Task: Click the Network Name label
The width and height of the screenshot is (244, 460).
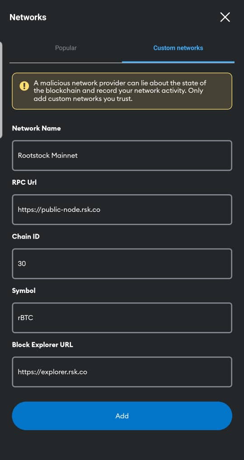Action: pos(36,128)
